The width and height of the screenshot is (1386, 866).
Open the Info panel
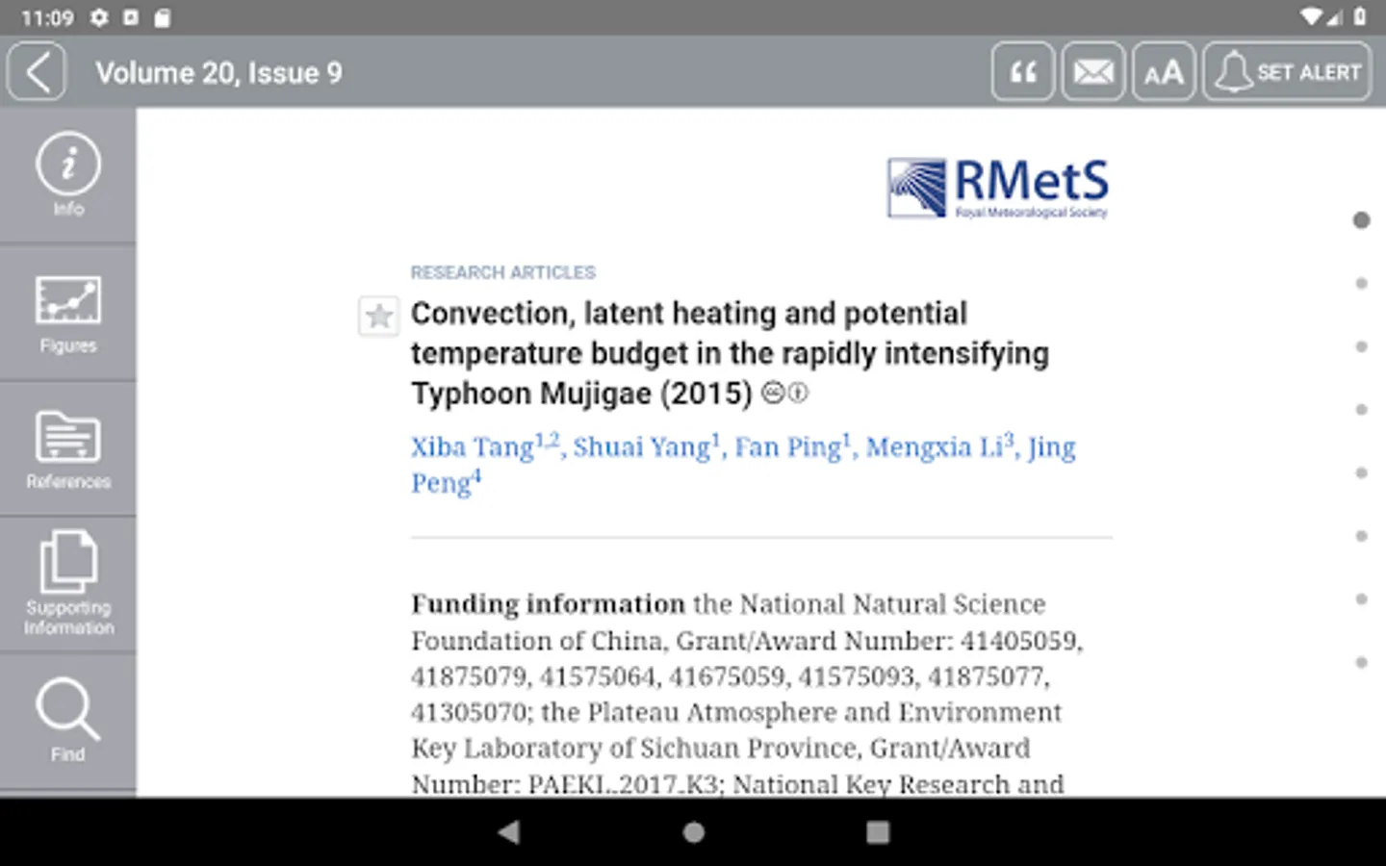click(x=67, y=174)
